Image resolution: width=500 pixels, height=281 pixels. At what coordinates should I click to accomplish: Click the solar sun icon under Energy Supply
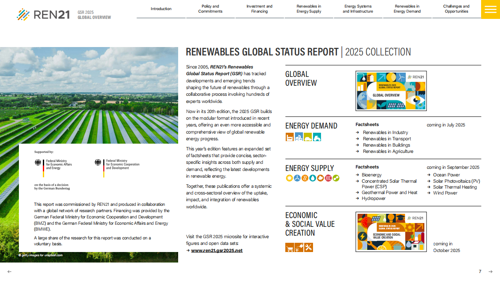tap(289, 178)
